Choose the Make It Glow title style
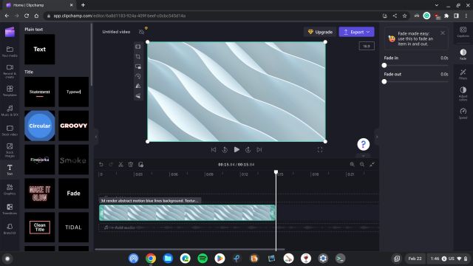 click(x=39, y=194)
